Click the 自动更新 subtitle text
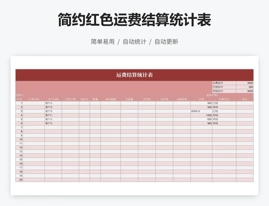The image size is (269, 206). [166, 42]
